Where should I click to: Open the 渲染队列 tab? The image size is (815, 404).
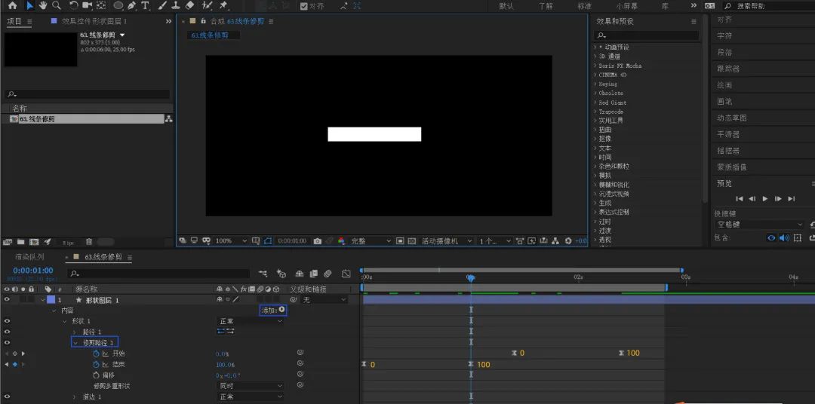[x=29, y=257]
